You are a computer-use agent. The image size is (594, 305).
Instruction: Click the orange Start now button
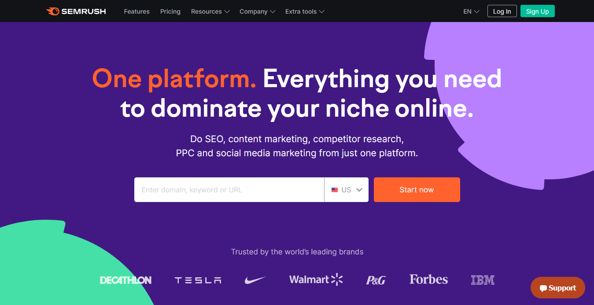coord(417,190)
